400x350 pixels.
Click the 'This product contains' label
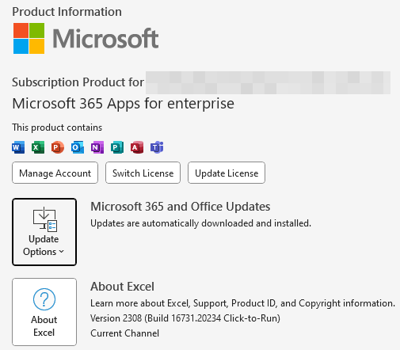click(x=57, y=127)
